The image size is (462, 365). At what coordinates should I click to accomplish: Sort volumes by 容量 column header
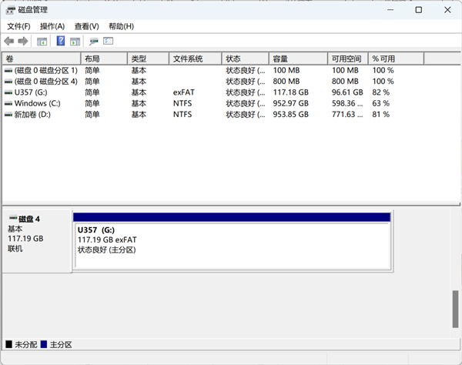pyautogui.click(x=296, y=59)
